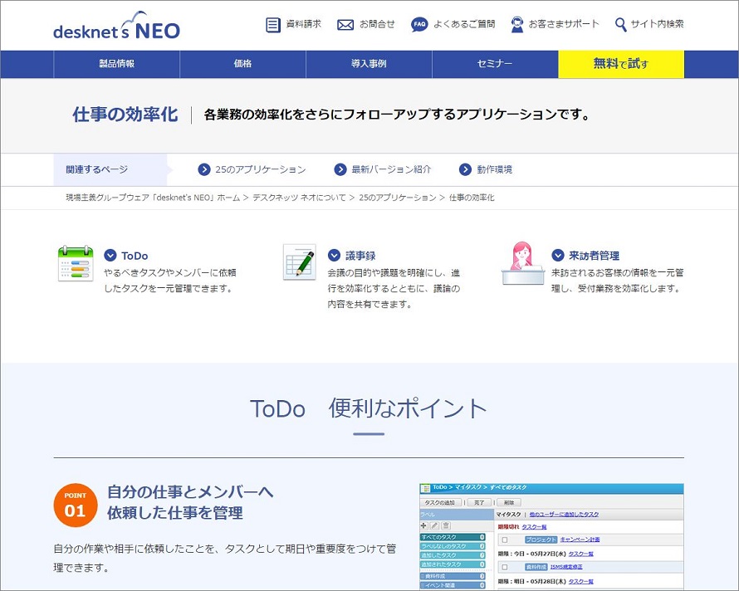Viewport: 739px width, 591px height.
Task: Jump to the 来訪者管理 section title link
Action: (594, 256)
